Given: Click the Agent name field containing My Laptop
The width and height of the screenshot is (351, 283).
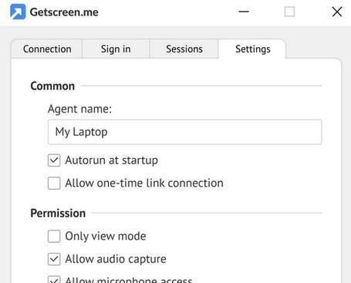Looking at the screenshot, I should point(184,132).
